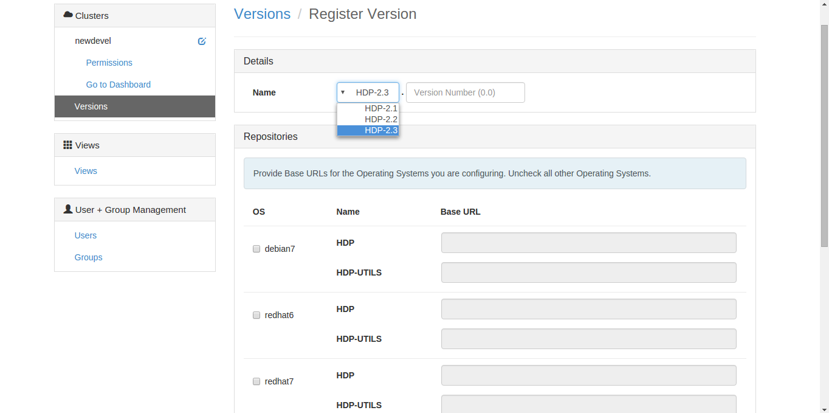Enable the debian7 checkbox
The height and width of the screenshot is (413, 829).
click(x=256, y=249)
